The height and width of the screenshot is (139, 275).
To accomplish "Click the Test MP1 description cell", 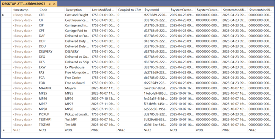I will (x=77, y=120).
